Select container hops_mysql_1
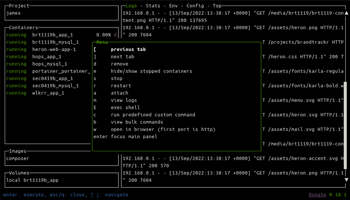Image resolution: width=350 pixels, height=200 pixels. (49, 64)
